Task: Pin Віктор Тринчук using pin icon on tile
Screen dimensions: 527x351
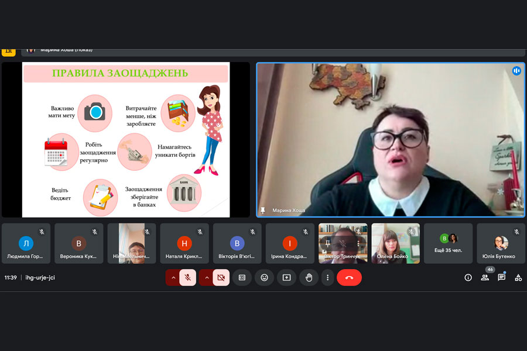Action: click(327, 243)
